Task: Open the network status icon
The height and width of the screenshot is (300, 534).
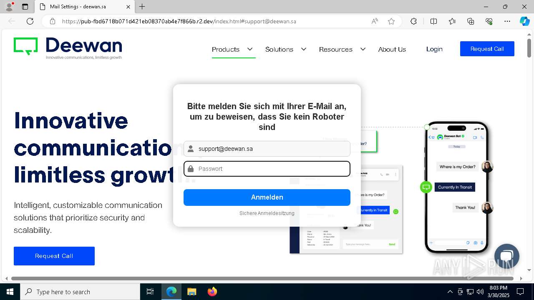Action: 470,292
